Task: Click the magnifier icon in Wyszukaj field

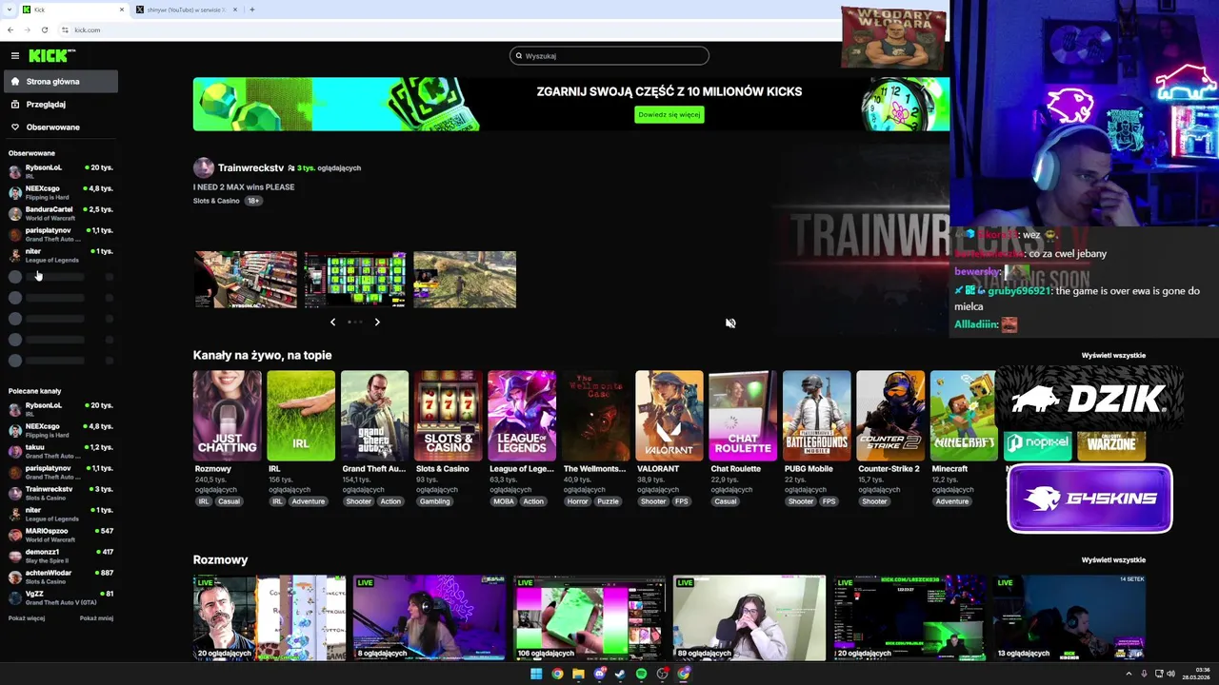Action: pos(519,56)
